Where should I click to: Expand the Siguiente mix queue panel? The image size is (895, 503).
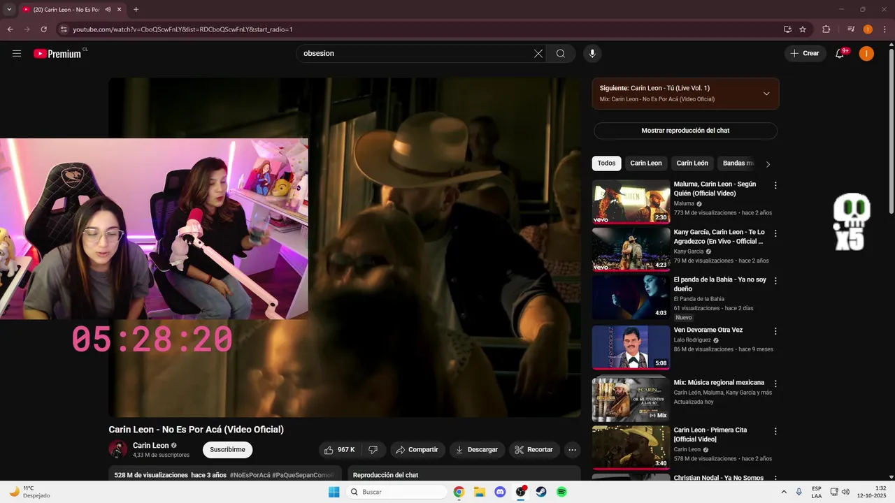(x=766, y=94)
